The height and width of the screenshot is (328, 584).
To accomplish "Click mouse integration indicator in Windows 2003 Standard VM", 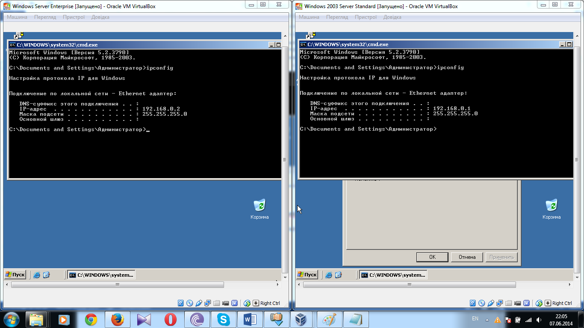I will (x=539, y=303).
